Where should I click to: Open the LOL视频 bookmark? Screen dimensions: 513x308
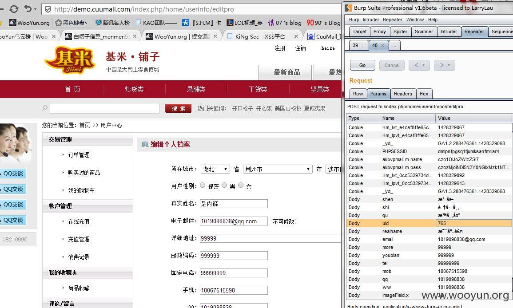(244, 23)
